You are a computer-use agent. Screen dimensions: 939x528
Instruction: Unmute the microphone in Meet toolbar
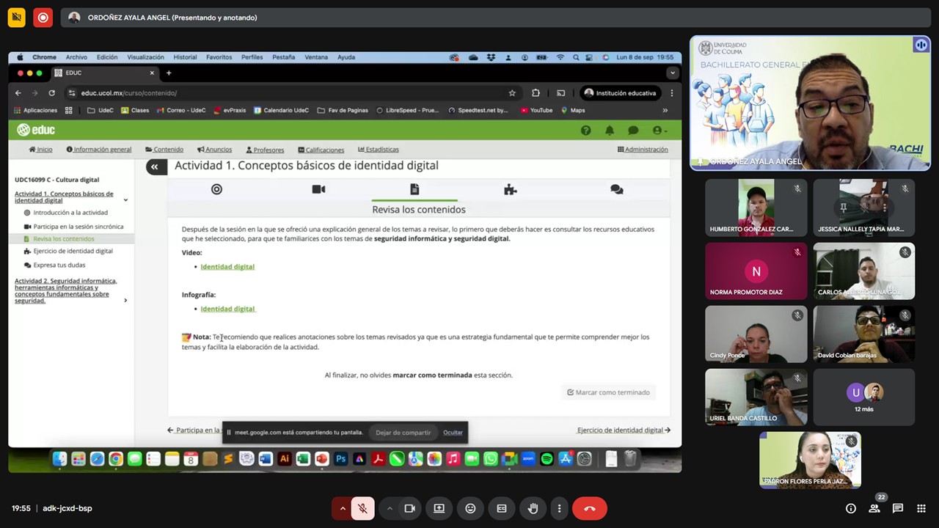click(x=362, y=508)
